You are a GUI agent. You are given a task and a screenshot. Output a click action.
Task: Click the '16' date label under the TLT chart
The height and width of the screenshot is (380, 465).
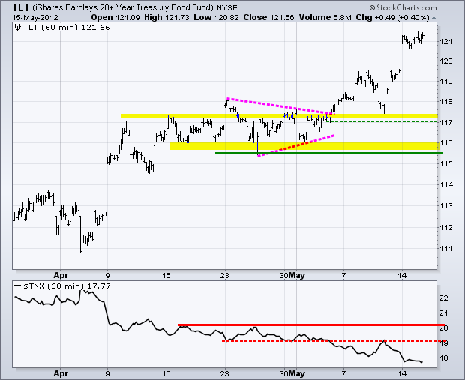pos(166,276)
